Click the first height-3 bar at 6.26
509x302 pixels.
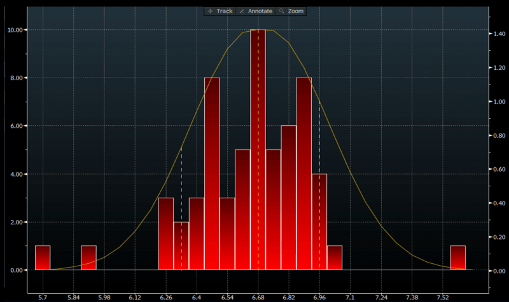[165, 233]
